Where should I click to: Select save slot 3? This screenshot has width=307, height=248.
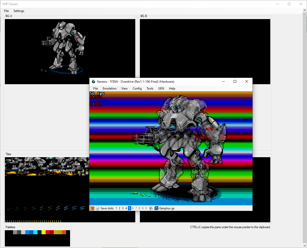click(x=123, y=208)
